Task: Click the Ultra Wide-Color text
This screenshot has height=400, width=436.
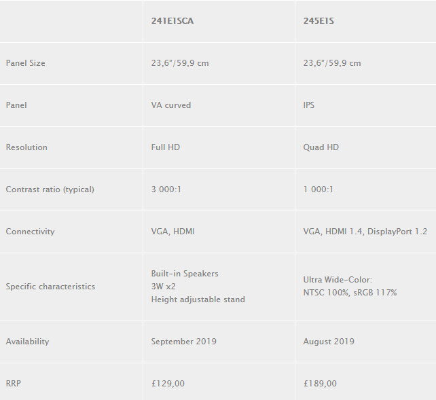Action: point(338,280)
